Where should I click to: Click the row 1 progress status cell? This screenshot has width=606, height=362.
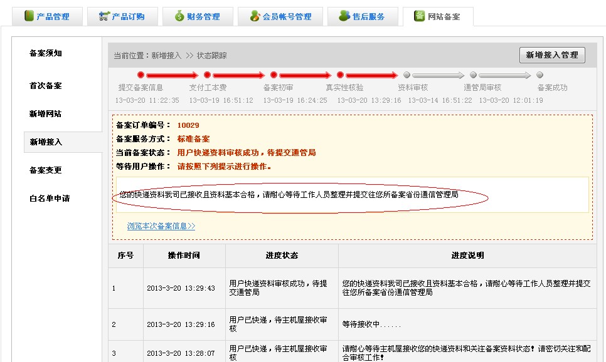[x=282, y=288]
